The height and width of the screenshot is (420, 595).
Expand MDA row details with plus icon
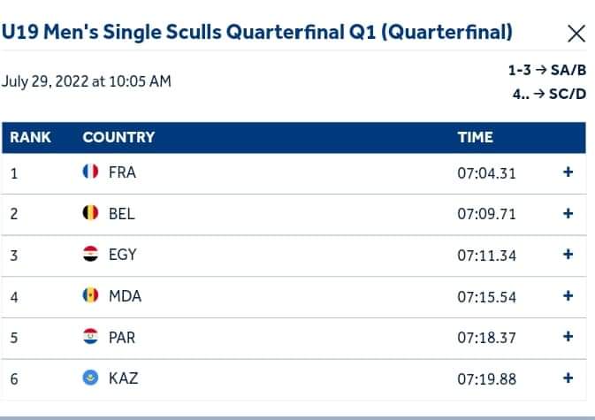click(x=568, y=295)
